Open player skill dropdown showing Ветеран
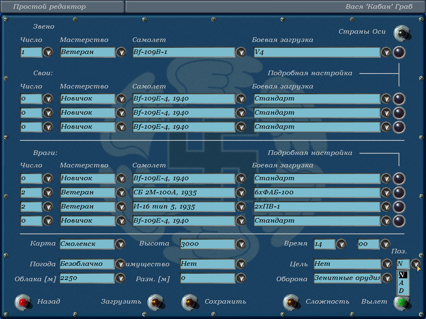This screenshot has width=426, height=319. [121, 52]
